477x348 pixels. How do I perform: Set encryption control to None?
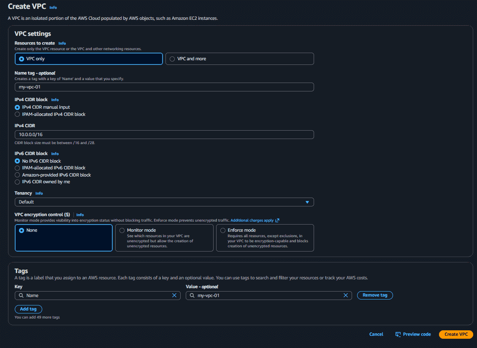tap(64, 238)
